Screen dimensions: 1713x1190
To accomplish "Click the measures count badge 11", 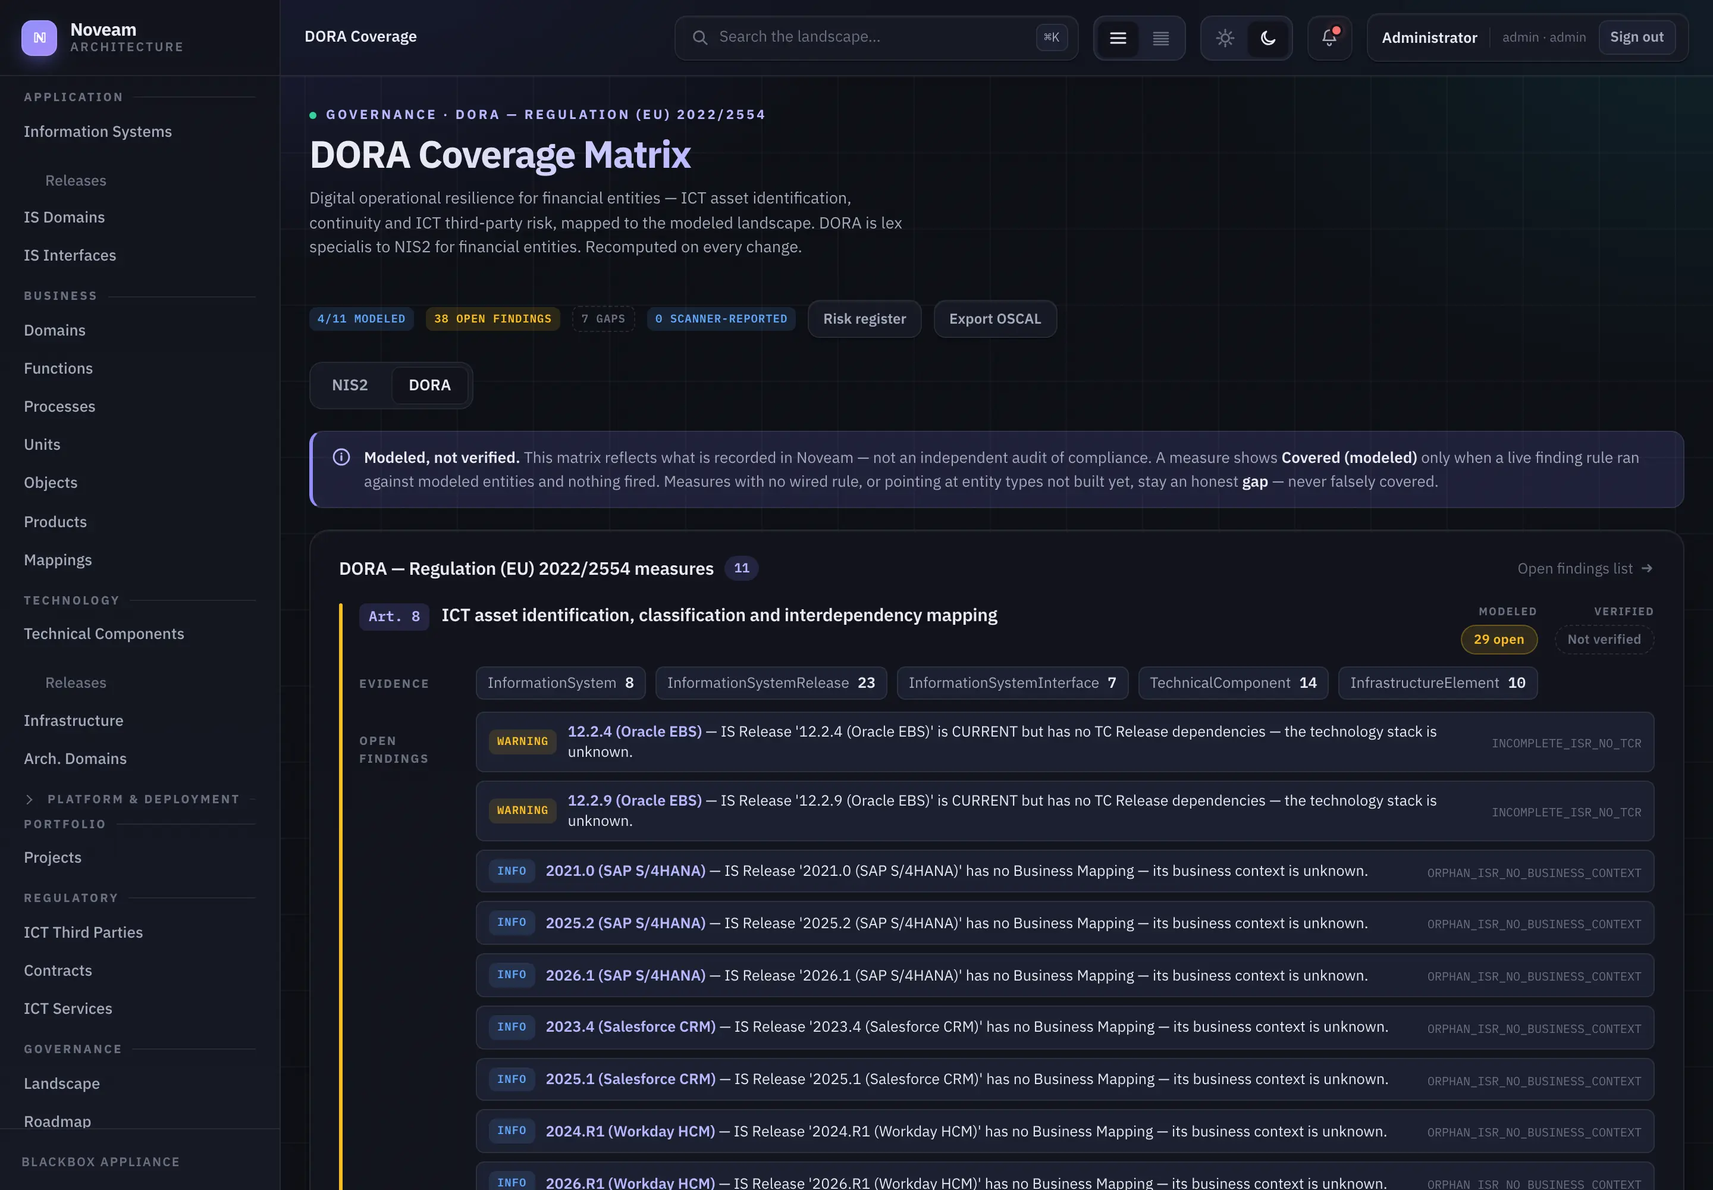I will coord(741,568).
